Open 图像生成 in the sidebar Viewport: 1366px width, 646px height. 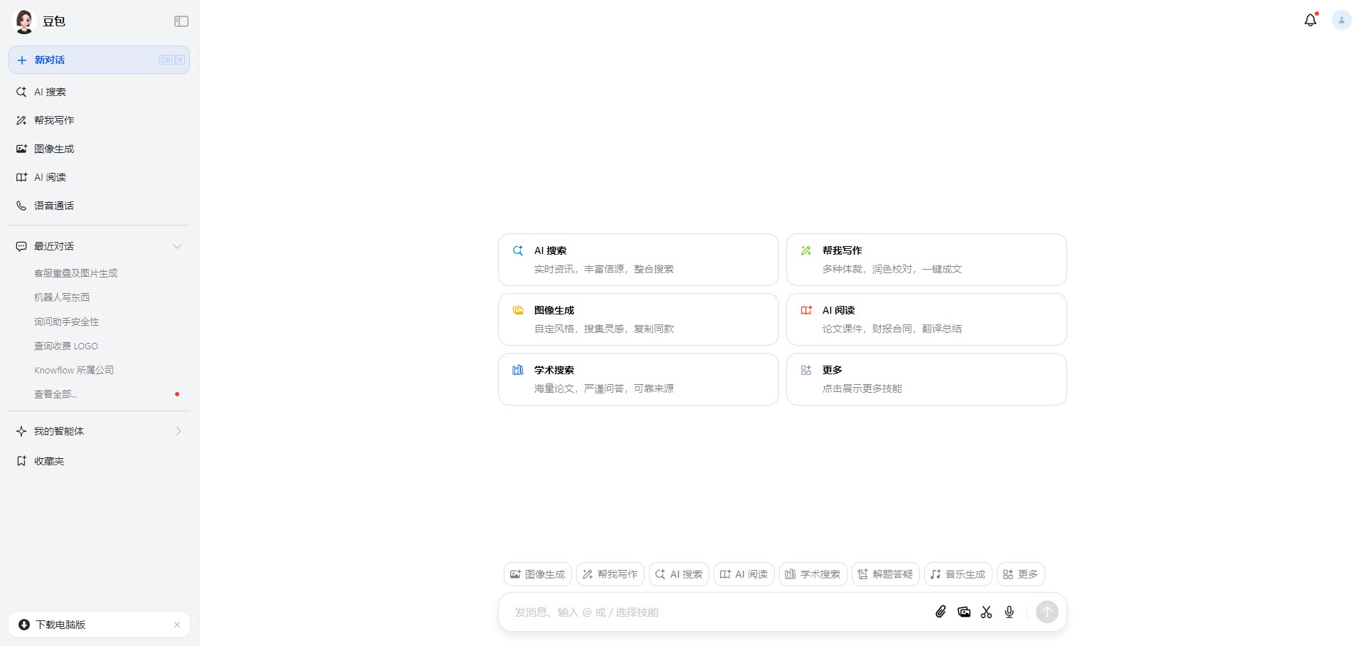tap(99, 149)
